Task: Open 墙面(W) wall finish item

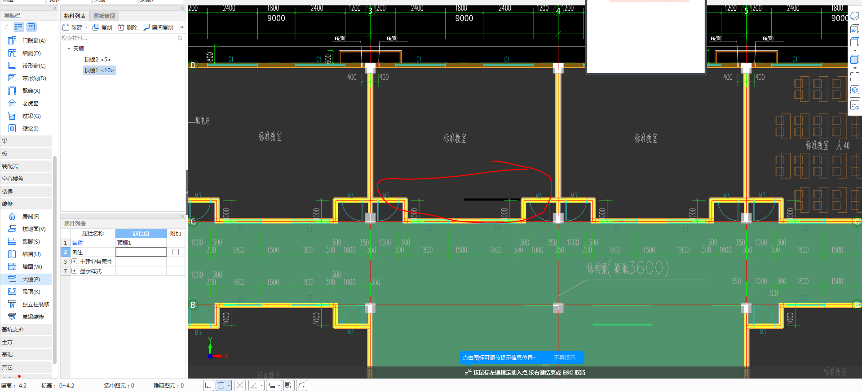Action: [25, 266]
